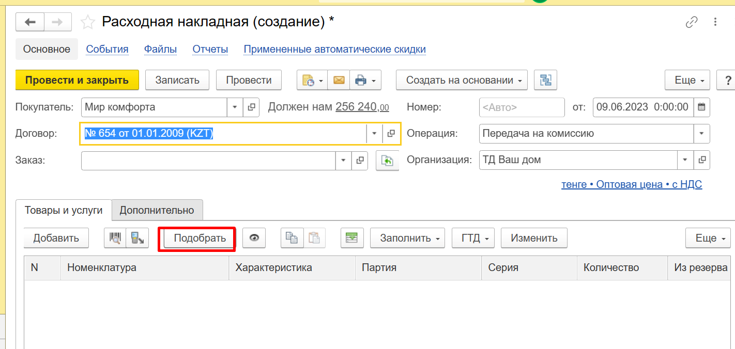The width and height of the screenshot is (735, 349).
Task: Expand the Операция dropdown list
Action: 701,134
